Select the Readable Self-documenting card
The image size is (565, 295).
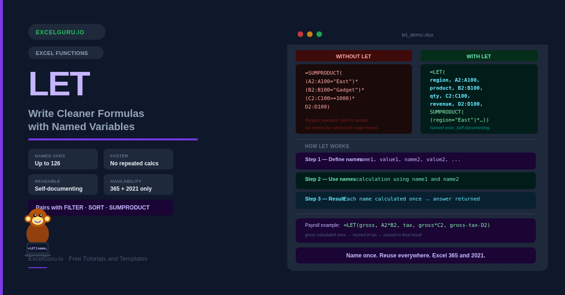tap(63, 185)
